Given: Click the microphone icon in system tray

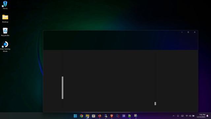Looking at the screenshot, I should pyautogui.click(x=178, y=116).
